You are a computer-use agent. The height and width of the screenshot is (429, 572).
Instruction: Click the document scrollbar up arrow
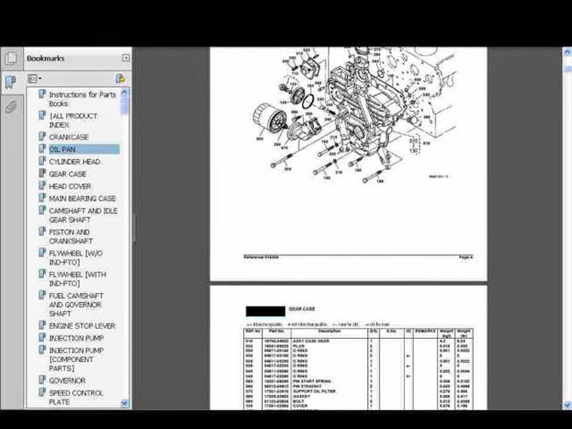coord(567,53)
